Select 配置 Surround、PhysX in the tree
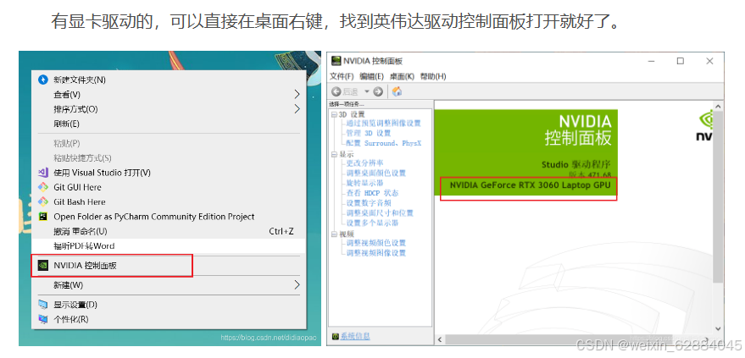Screen dimensions: 745x358 tap(383, 143)
